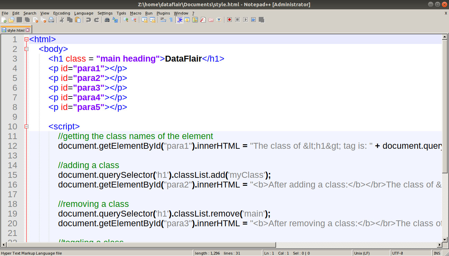Toggle Show All Characters on the toolbar

(x=171, y=20)
